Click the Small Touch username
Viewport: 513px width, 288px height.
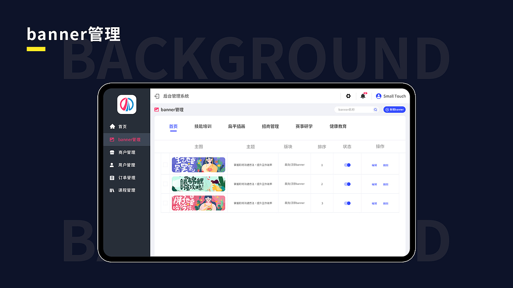(394, 96)
